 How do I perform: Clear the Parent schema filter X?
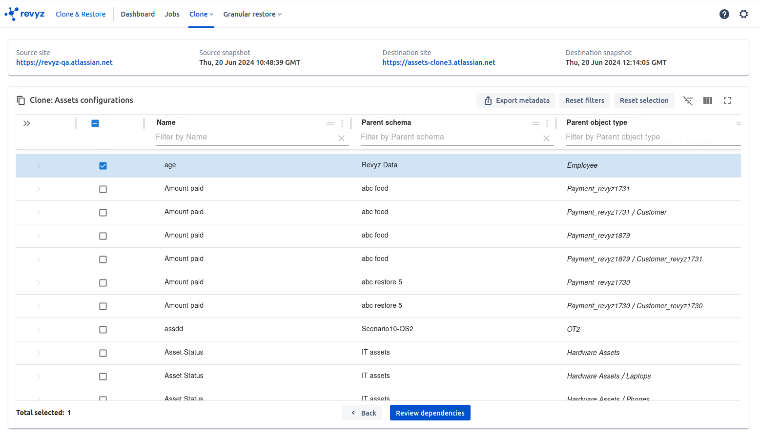547,139
